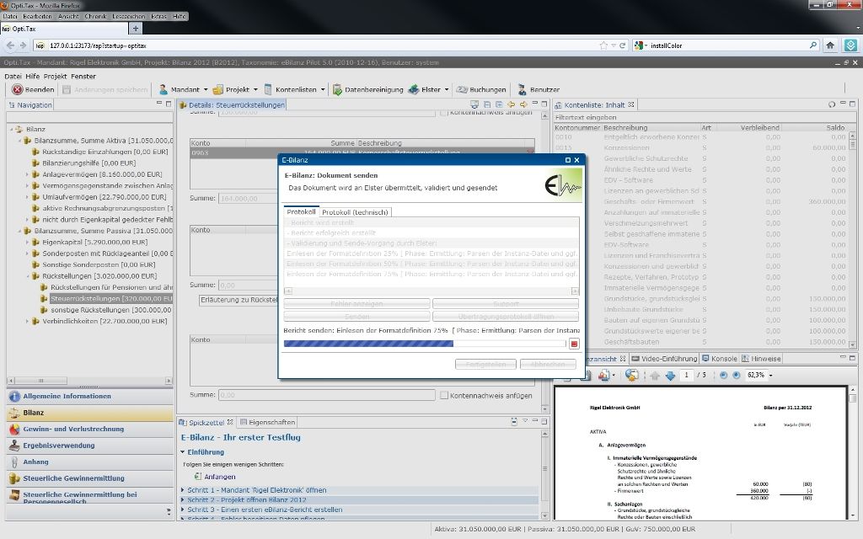Screen dimensions: 863x539
Task: Open Firefox Lesezeichen menu
Action: click(x=128, y=17)
